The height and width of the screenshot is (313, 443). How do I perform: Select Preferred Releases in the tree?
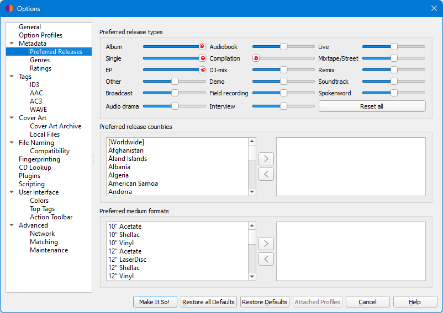coord(56,52)
